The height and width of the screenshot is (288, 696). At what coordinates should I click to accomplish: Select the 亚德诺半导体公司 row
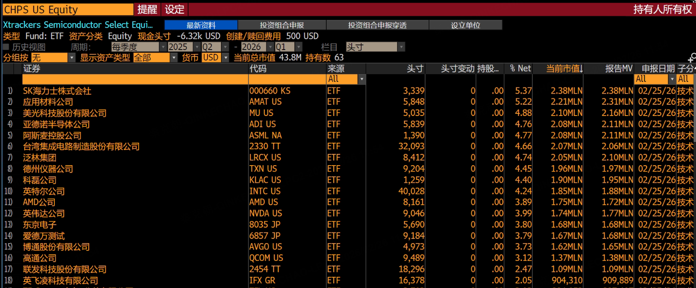tap(348, 124)
